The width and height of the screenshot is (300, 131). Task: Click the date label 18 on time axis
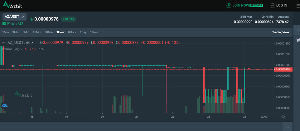point(32,116)
